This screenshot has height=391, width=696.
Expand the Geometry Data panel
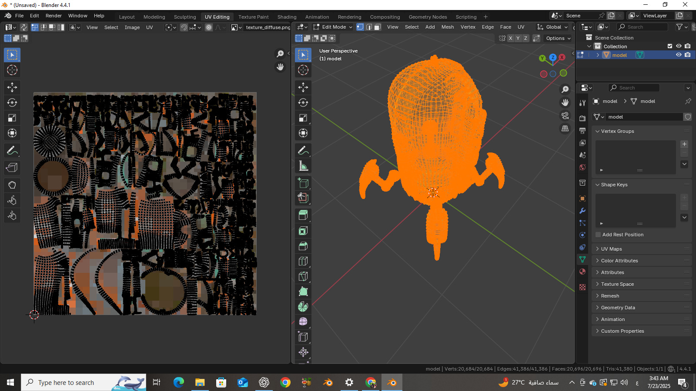coord(642,308)
